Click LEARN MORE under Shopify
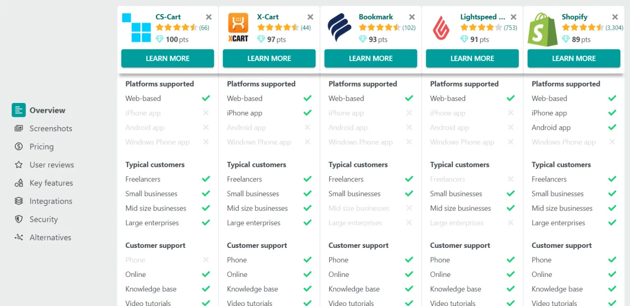This screenshot has height=306, width=630. (x=573, y=58)
